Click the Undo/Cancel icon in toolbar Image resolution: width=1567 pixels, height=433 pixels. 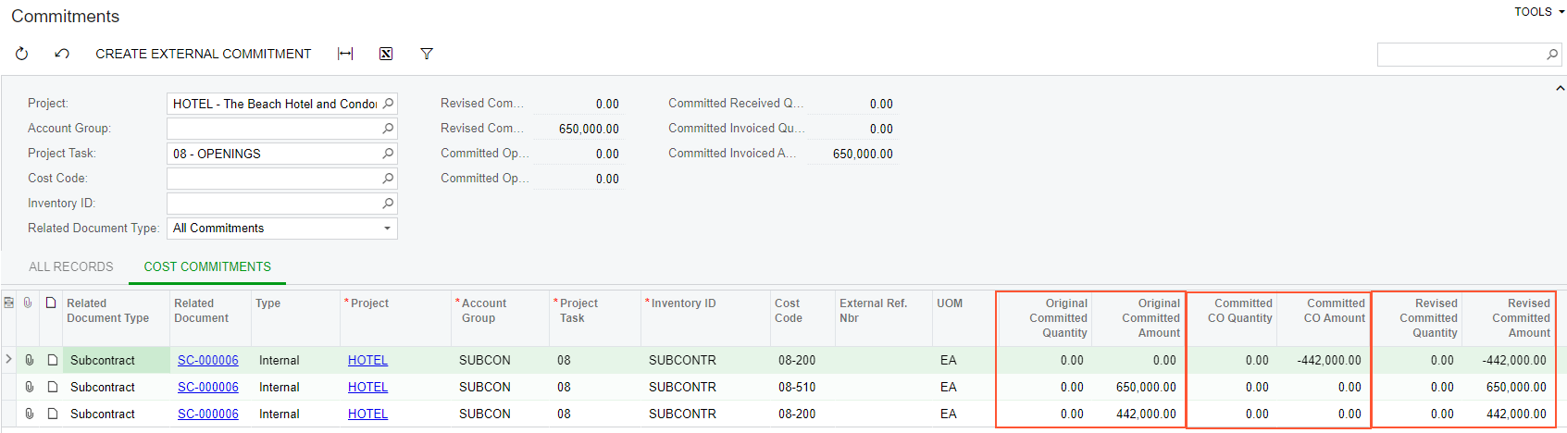(x=62, y=54)
